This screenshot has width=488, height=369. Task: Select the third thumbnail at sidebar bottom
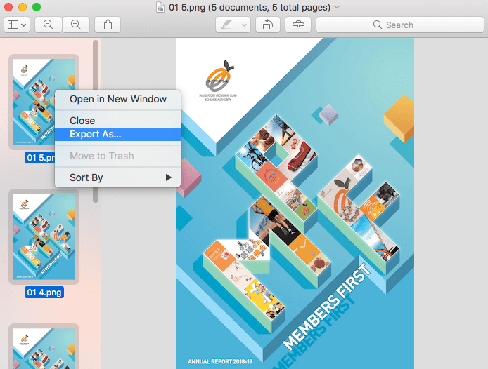(x=44, y=347)
